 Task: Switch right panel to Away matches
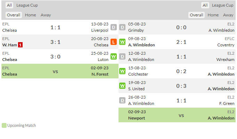click(x=228, y=15)
